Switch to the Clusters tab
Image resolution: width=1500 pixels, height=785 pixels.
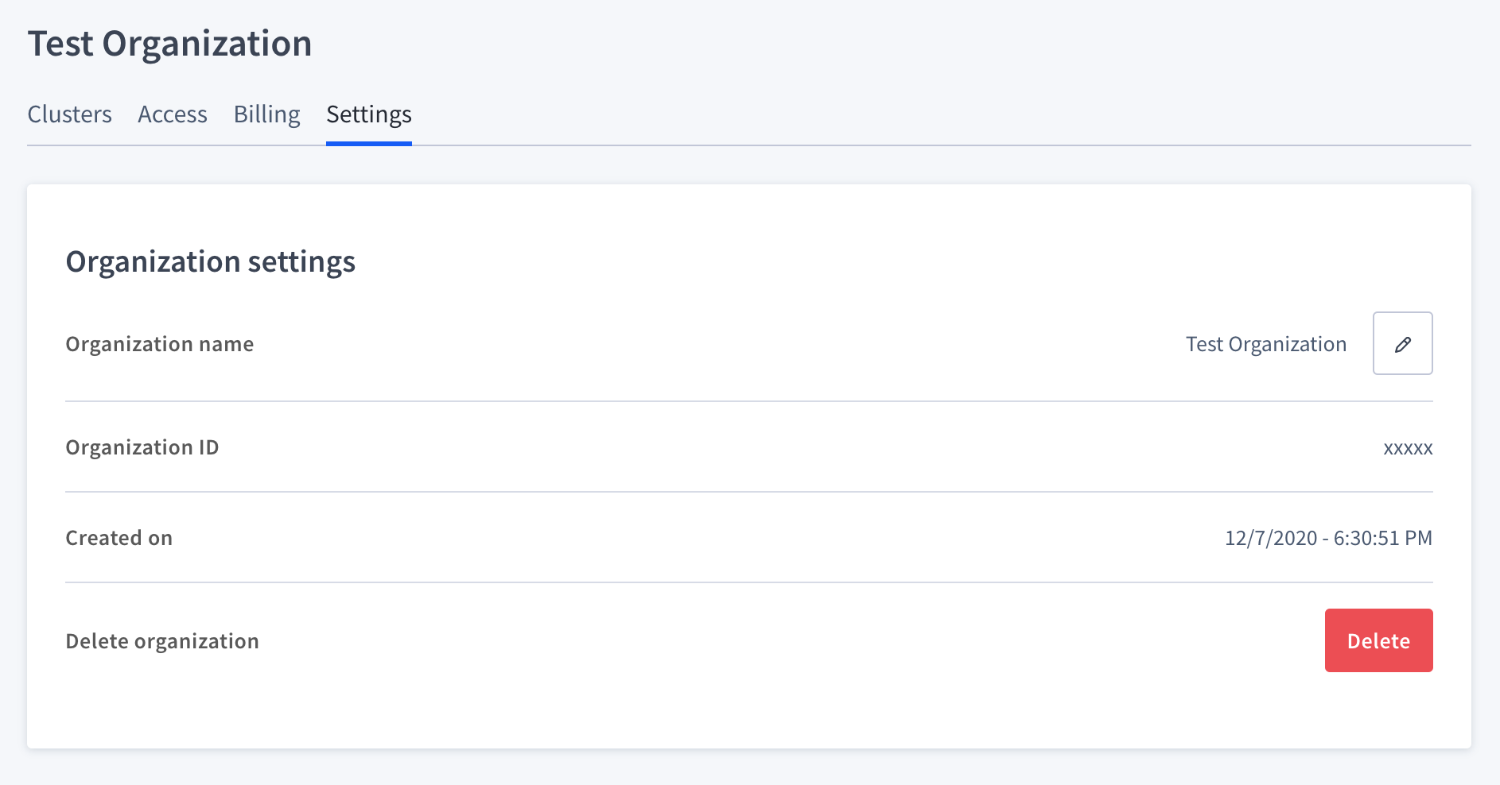69,114
